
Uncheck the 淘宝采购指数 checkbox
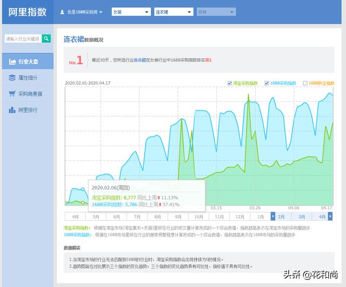(x=230, y=83)
